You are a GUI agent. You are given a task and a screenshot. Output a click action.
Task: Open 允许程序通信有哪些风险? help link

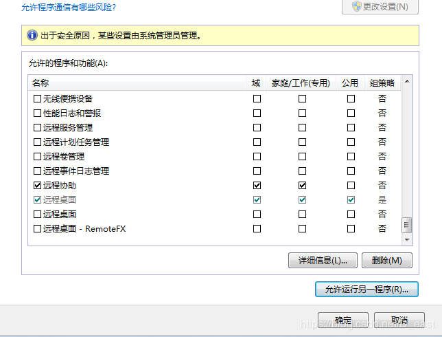69,7
